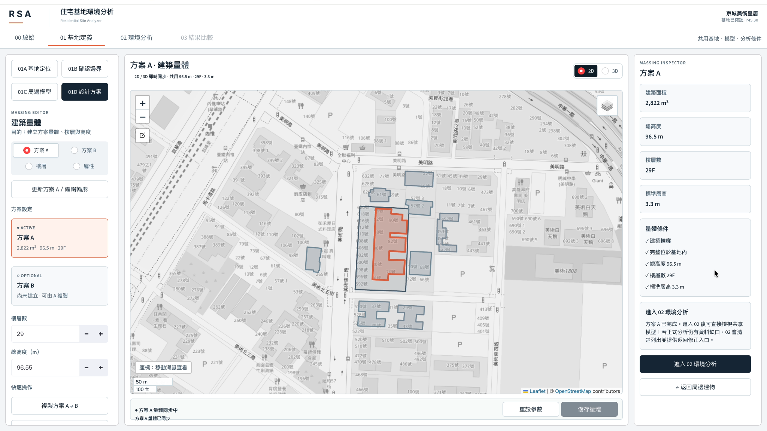
Task: Click the 建築輪廓 condition line
Action: (658, 241)
